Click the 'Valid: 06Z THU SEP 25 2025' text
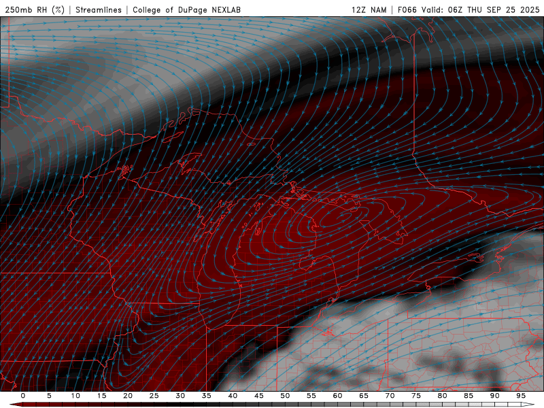Image resolution: width=544 pixels, height=408 pixels. (481, 10)
